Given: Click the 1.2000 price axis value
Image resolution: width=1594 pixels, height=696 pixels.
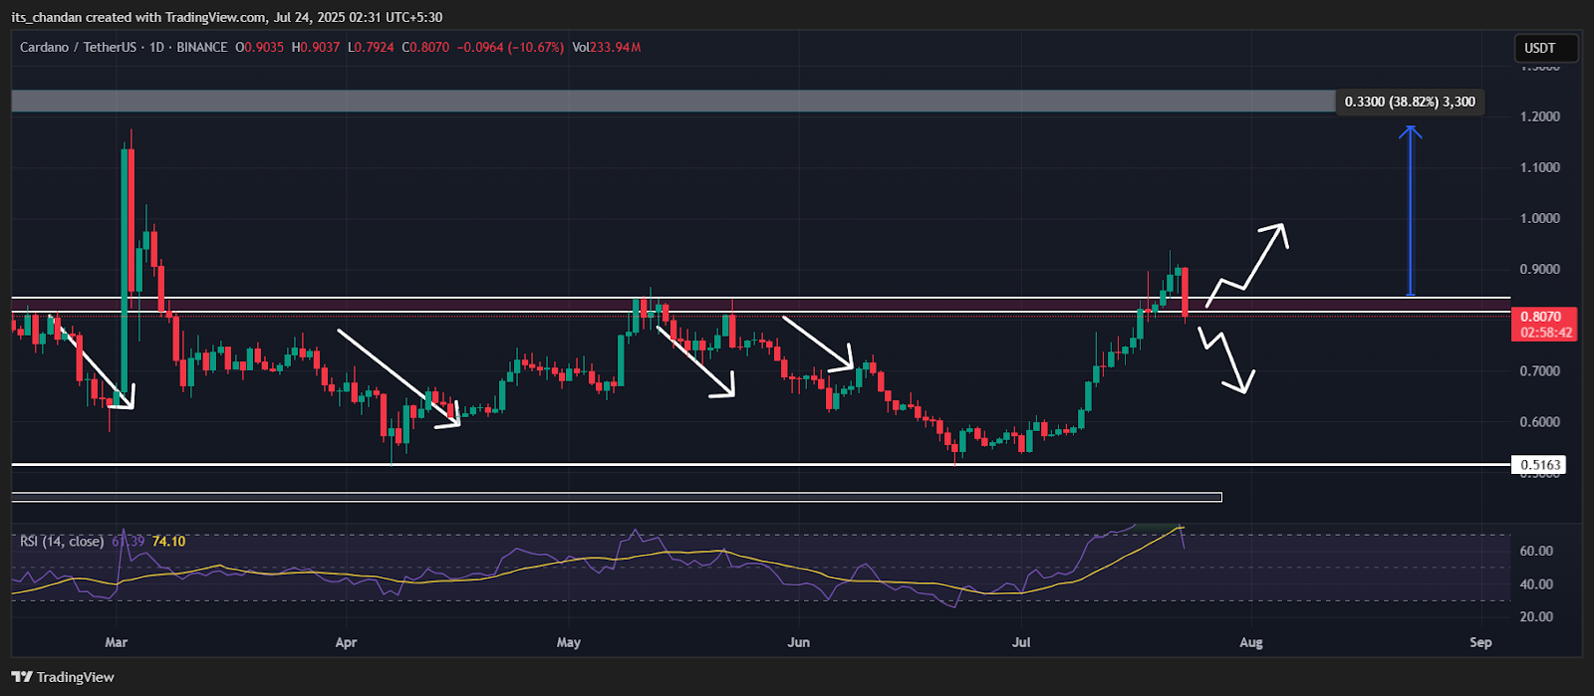Looking at the screenshot, I should pyautogui.click(x=1540, y=116).
